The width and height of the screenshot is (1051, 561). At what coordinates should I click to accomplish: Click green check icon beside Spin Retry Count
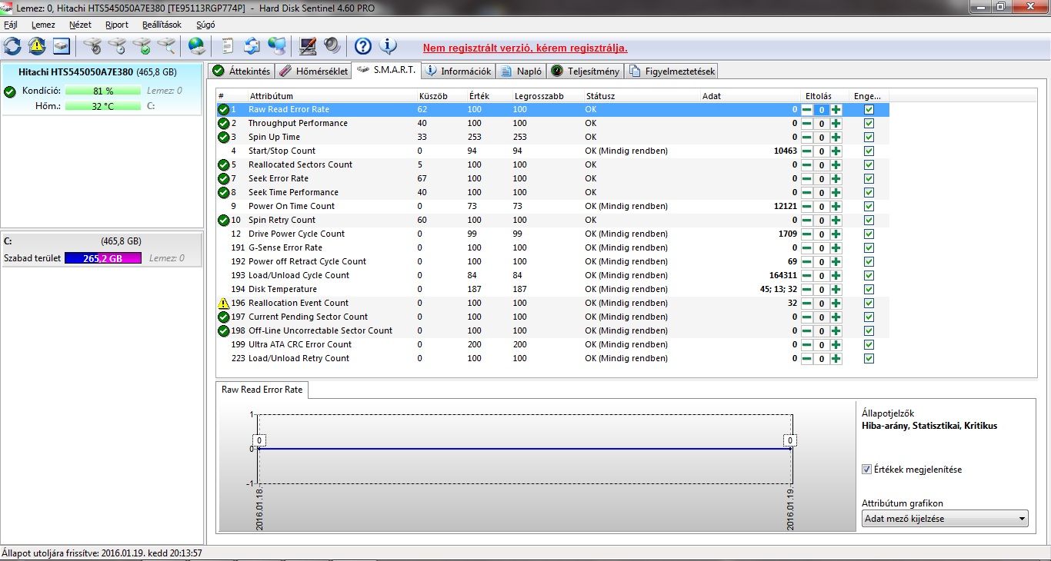(x=223, y=221)
